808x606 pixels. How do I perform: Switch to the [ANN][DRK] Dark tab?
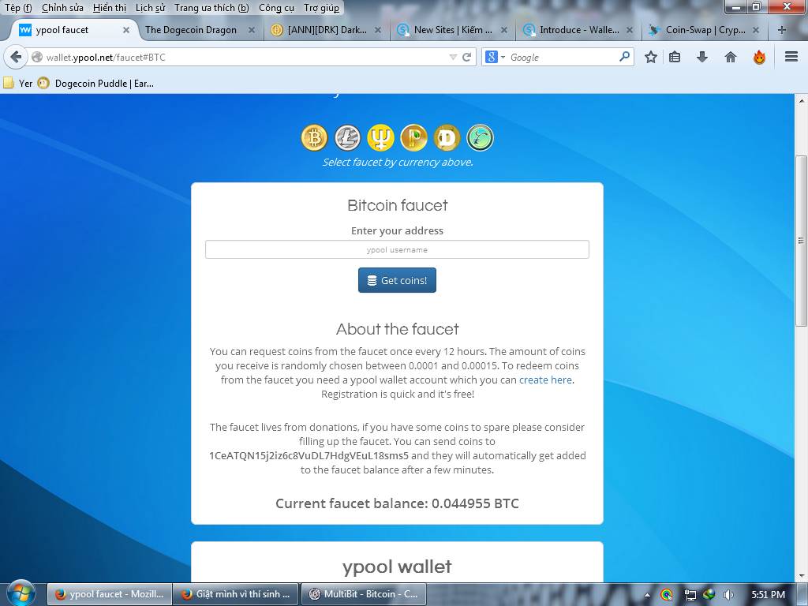point(326,30)
